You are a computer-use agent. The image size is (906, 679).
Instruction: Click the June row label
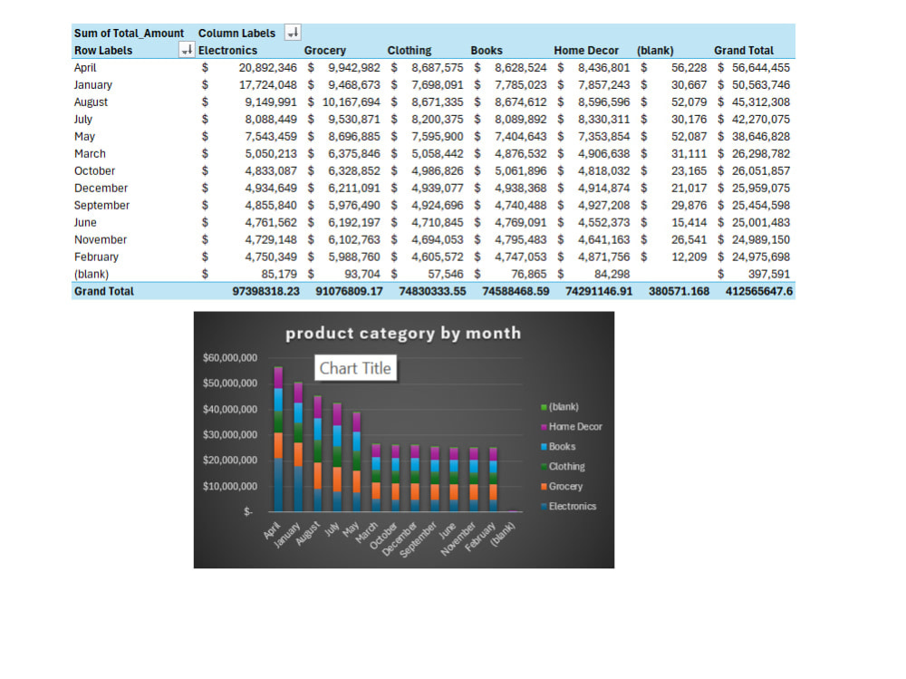[x=85, y=223]
